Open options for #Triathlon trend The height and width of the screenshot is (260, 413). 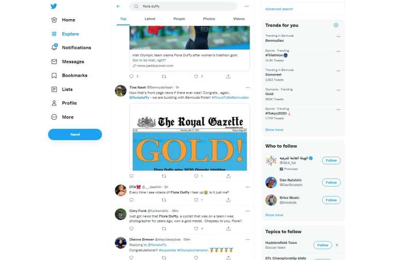pos(339,51)
